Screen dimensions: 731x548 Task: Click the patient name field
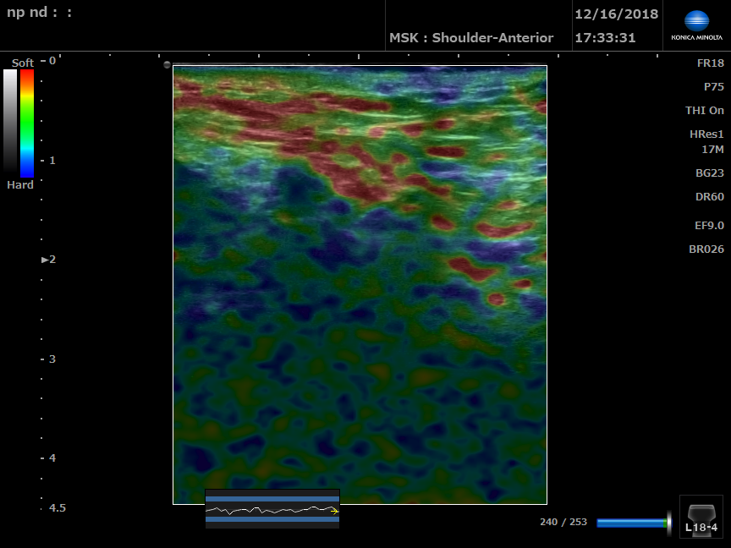40,14
